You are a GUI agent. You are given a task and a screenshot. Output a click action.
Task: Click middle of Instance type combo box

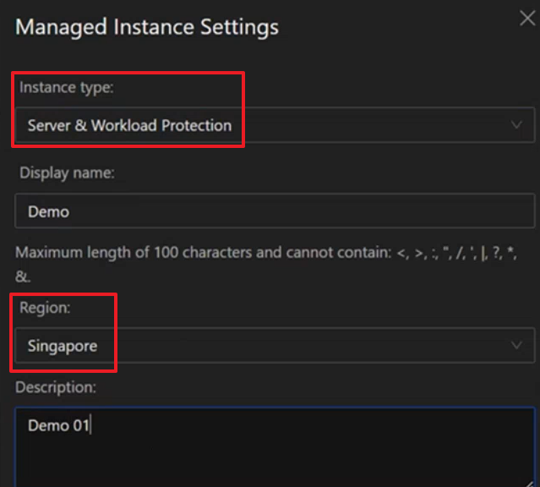(x=275, y=125)
